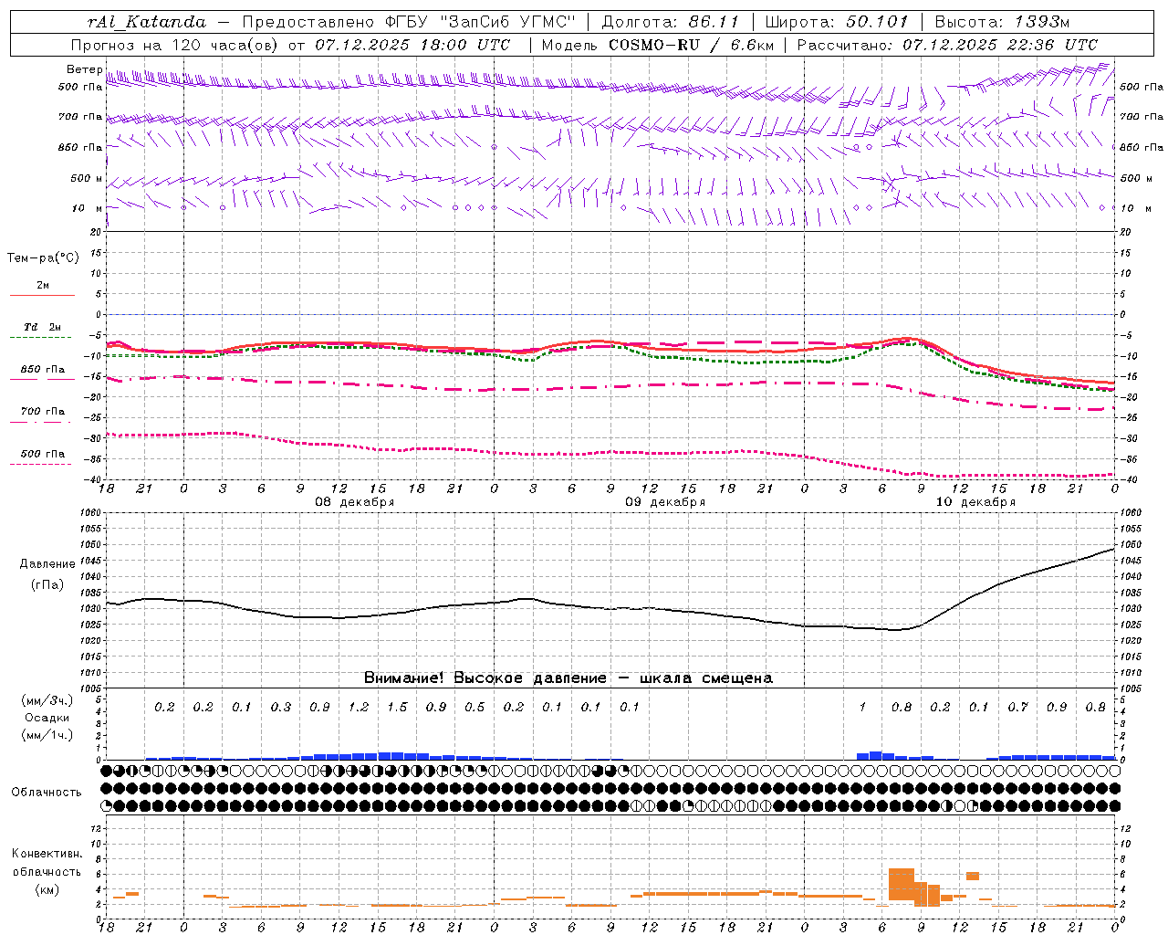
Task: Click the 0.5 mm precipitation value
Action: click(474, 708)
